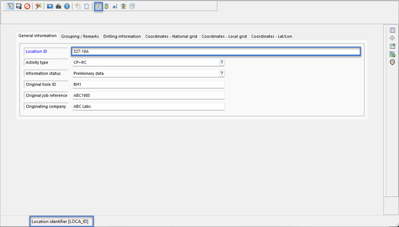
Task: Switch to the Grouping / Remarks tab
Action: pyautogui.click(x=80, y=37)
